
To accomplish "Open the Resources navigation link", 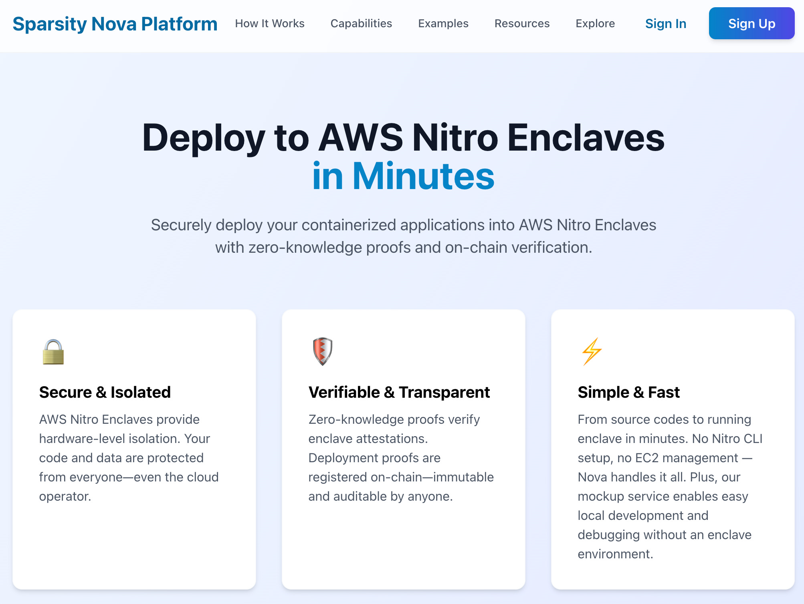I will [522, 24].
